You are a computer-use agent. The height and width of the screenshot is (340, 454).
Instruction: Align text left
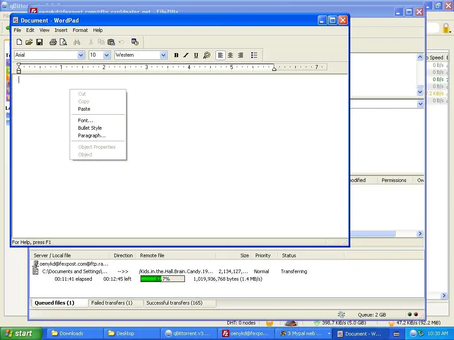pyautogui.click(x=220, y=55)
